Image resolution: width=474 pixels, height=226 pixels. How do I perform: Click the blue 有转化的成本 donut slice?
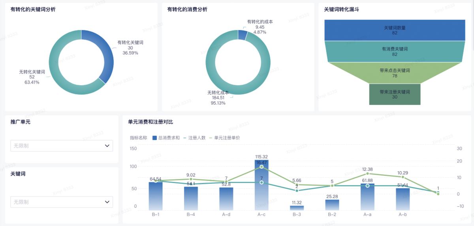tap(243, 35)
